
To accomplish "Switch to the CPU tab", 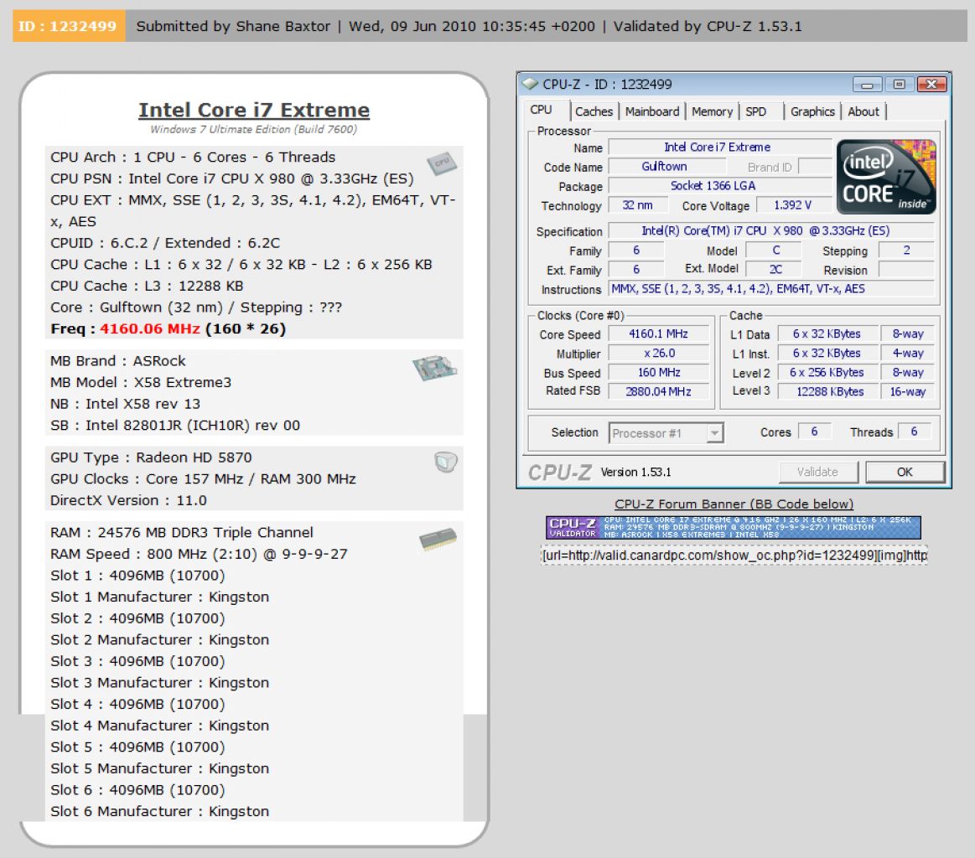I will point(541,110).
